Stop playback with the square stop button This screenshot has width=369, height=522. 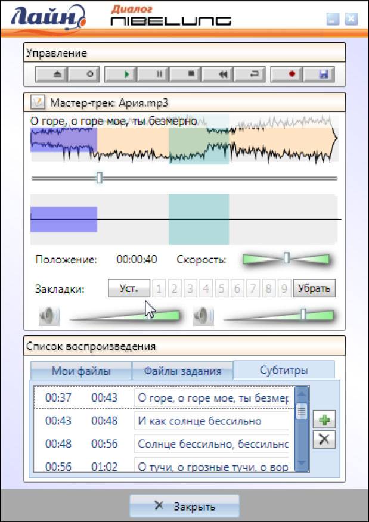click(x=186, y=74)
